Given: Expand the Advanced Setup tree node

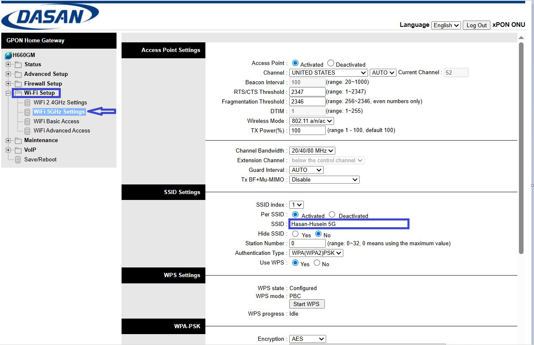Looking at the screenshot, I should click(8, 74).
